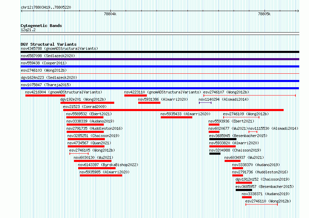Click the left arrow of the ruler
The height and width of the screenshot is (218, 309).
22,11
